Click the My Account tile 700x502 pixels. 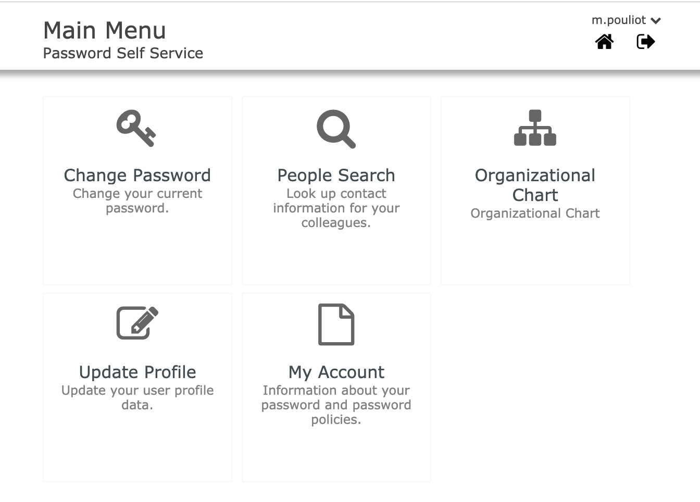pyautogui.click(x=336, y=386)
